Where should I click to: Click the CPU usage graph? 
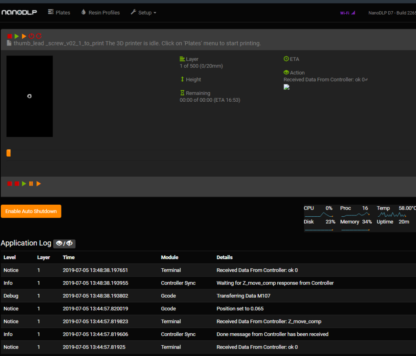(319, 215)
